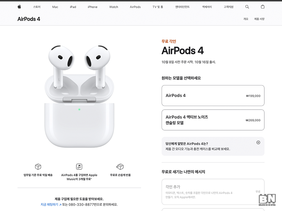Screen dimensions: 282x211
Task: Click the Apple Music note icon
Action: click(x=79, y=167)
